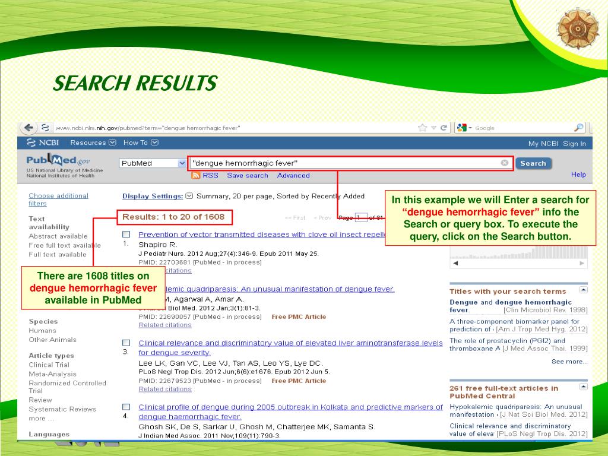Filter by Abstract available
Screen dimensions: 608x456
click(58, 236)
